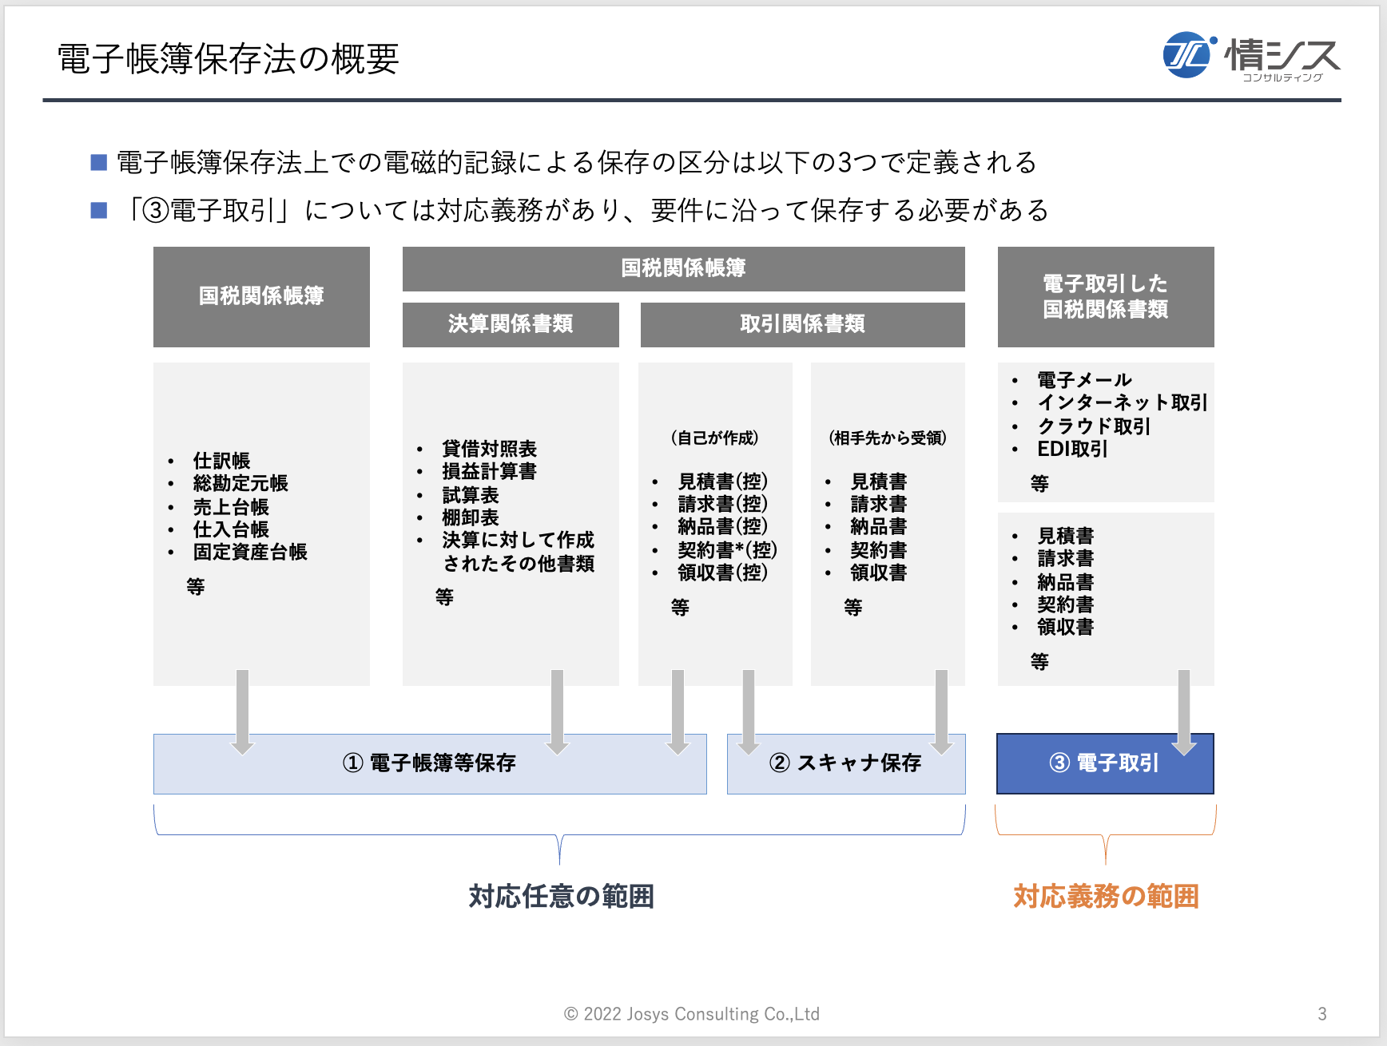Click the インターネット取引 list item
The width and height of the screenshot is (1387, 1046).
coord(1123,402)
